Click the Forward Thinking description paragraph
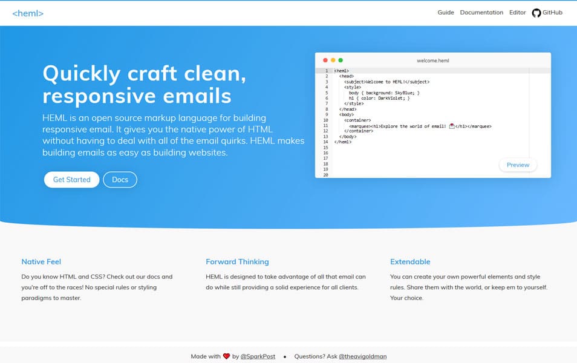The image size is (577, 363). [285, 282]
